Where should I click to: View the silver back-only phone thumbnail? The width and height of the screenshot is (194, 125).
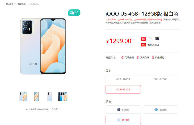[x=49, y=96]
